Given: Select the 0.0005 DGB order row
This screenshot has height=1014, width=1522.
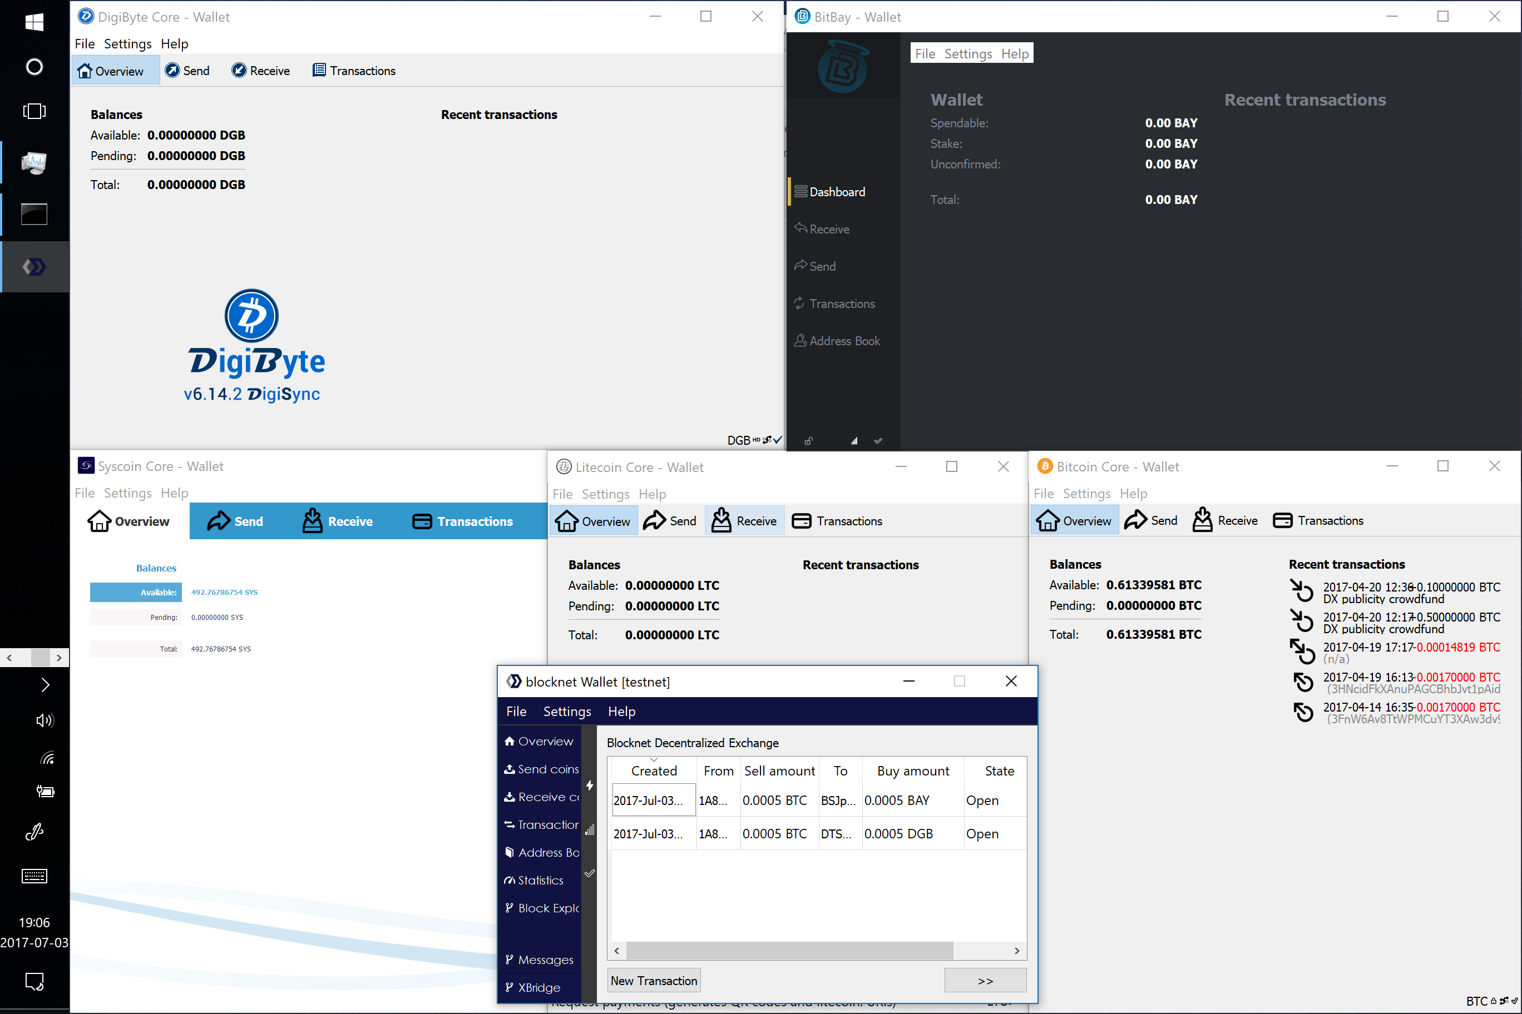Looking at the screenshot, I should 819,833.
